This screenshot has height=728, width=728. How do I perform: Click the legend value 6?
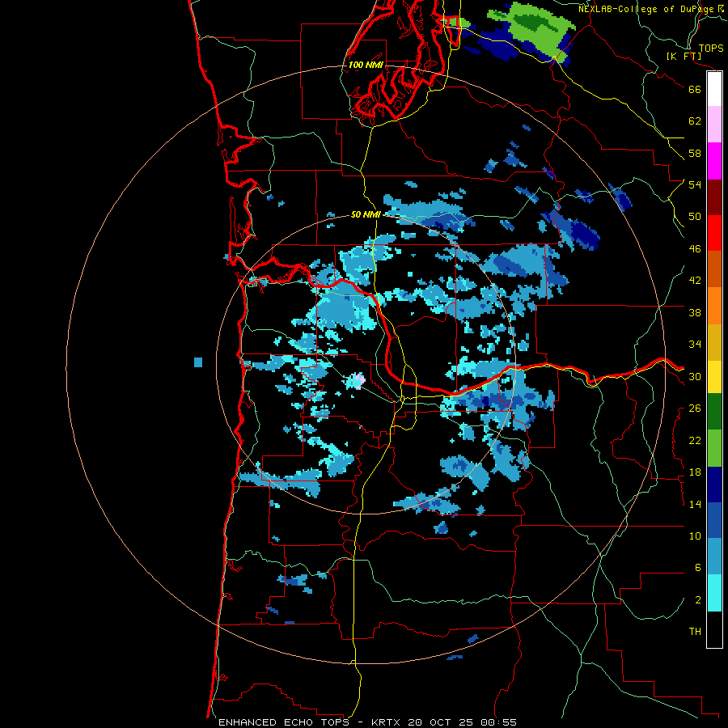tap(697, 568)
